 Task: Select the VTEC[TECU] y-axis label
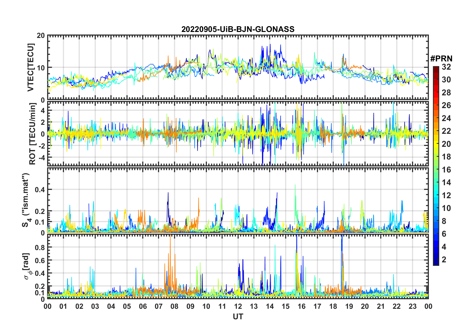coord(31,67)
